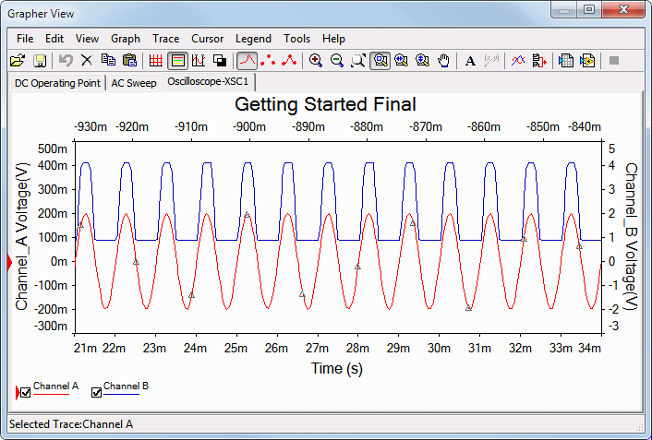Open the Cursor menu
652x440 pixels.
tap(207, 39)
